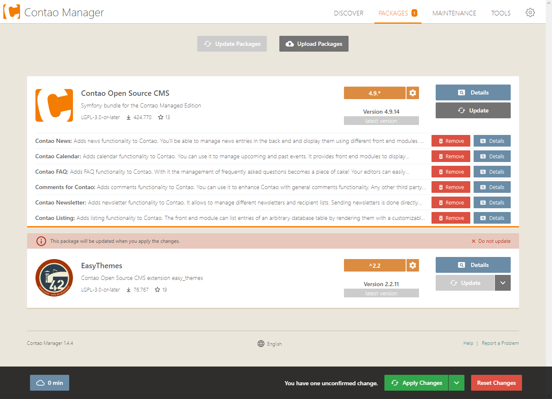This screenshot has height=399, width=552.
Task: Click the Update button for EasyThemes
Action: pos(465,283)
